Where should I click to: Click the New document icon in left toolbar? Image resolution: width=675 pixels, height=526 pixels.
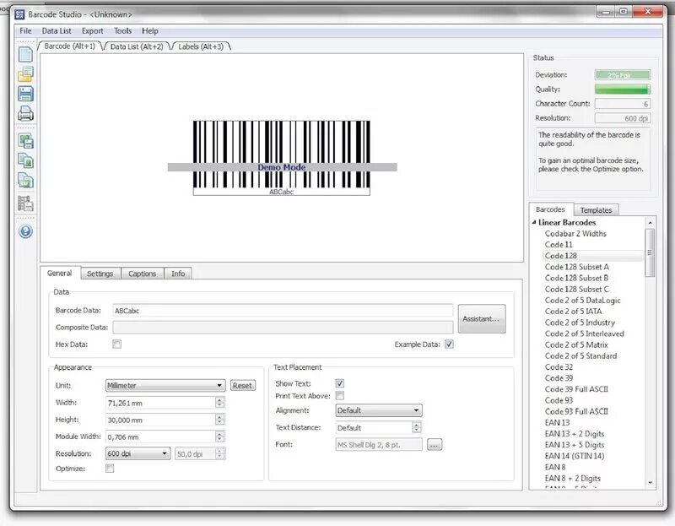click(25, 54)
